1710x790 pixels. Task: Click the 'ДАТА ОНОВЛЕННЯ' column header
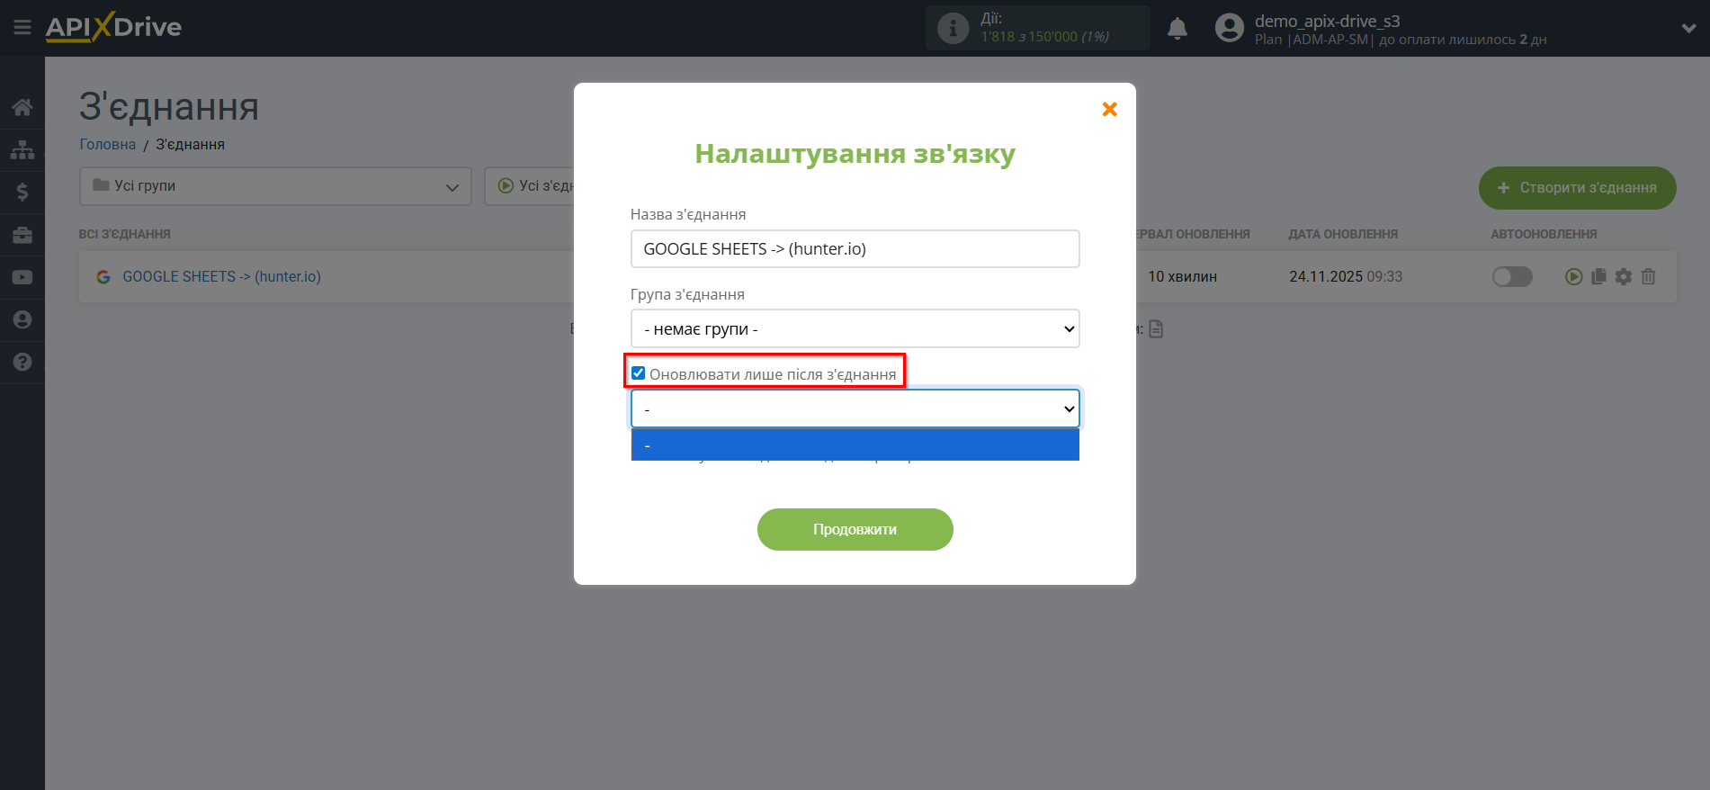[x=1343, y=234]
